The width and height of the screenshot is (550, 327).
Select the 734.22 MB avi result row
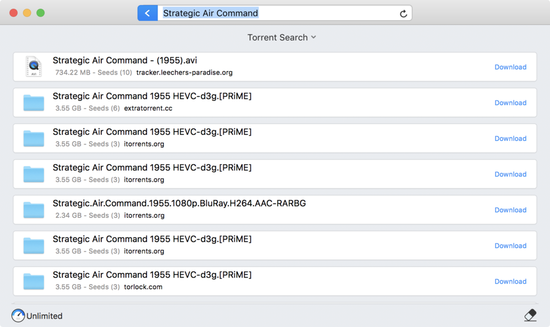[275, 67]
